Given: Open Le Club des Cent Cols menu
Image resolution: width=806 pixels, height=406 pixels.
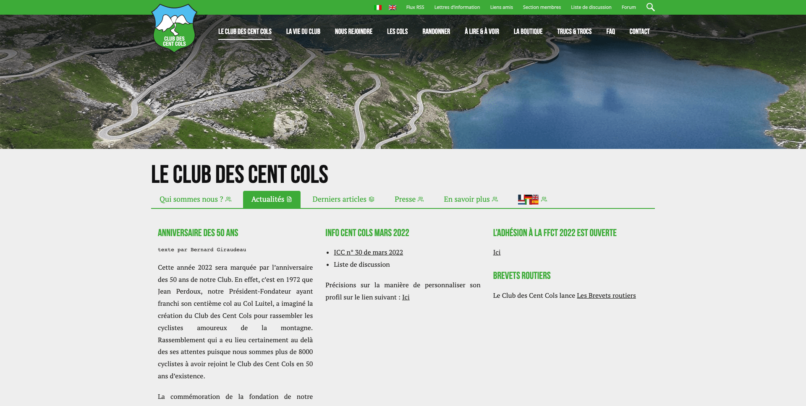Looking at the screenshot, I should tap(245, 31).
